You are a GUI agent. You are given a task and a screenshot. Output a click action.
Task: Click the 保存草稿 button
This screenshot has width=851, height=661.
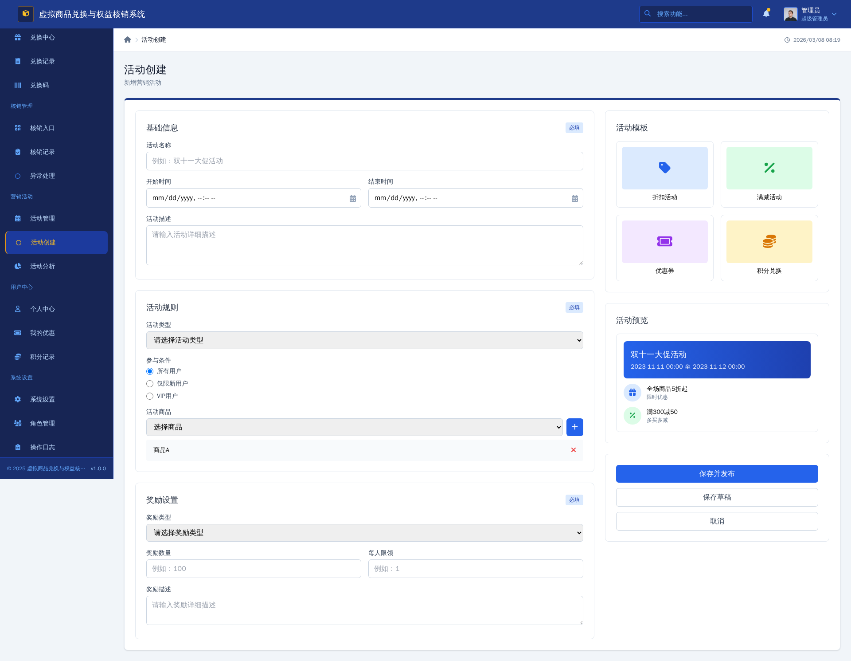pyautogui.click(x=717, y=497)
